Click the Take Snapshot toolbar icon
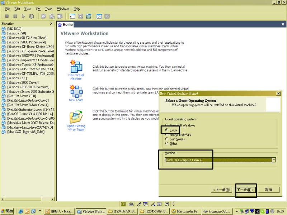This screenshot has height=215, width=287. click(x=43, y=16)
